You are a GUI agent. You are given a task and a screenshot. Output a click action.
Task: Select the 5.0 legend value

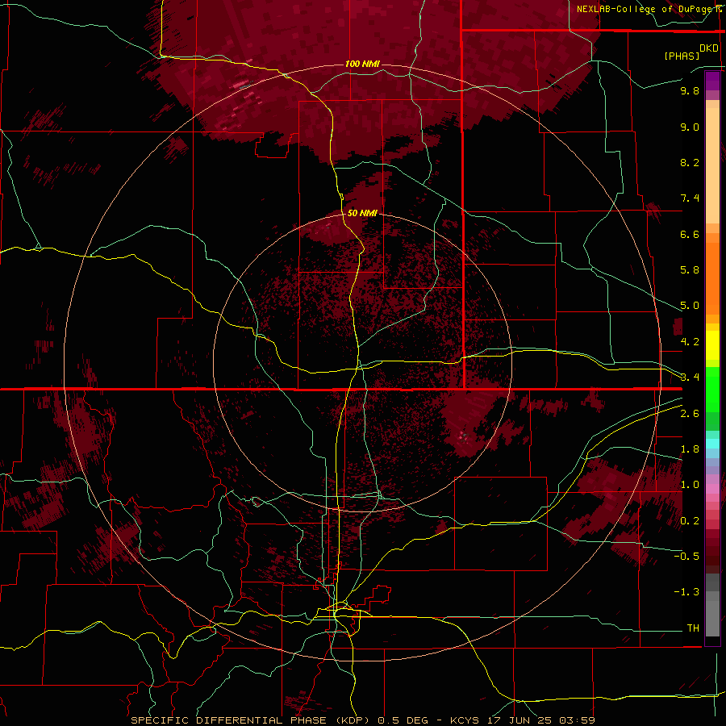tap(690, 306)
